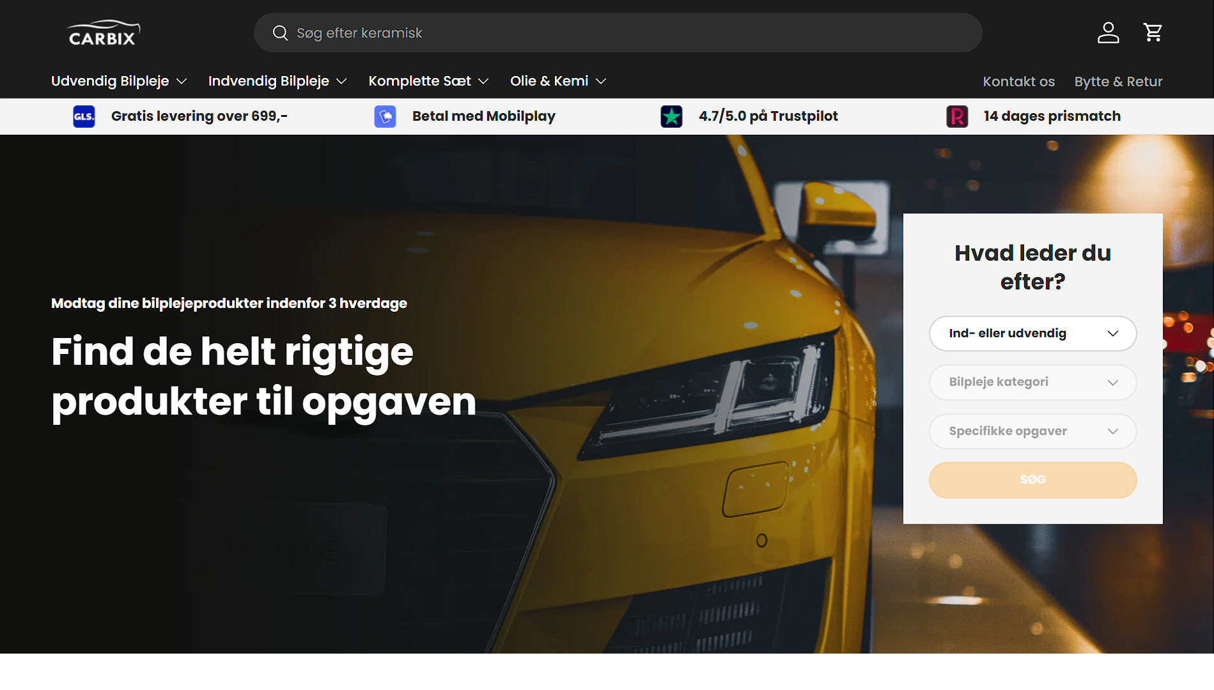Open the shopping cart
The height and width of the screenshot is (690, 1214).
pos(1153,33)
